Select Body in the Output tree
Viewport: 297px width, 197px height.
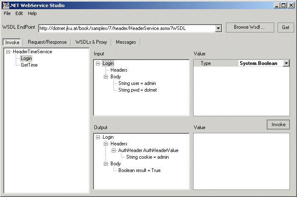(x=115, y=164)
